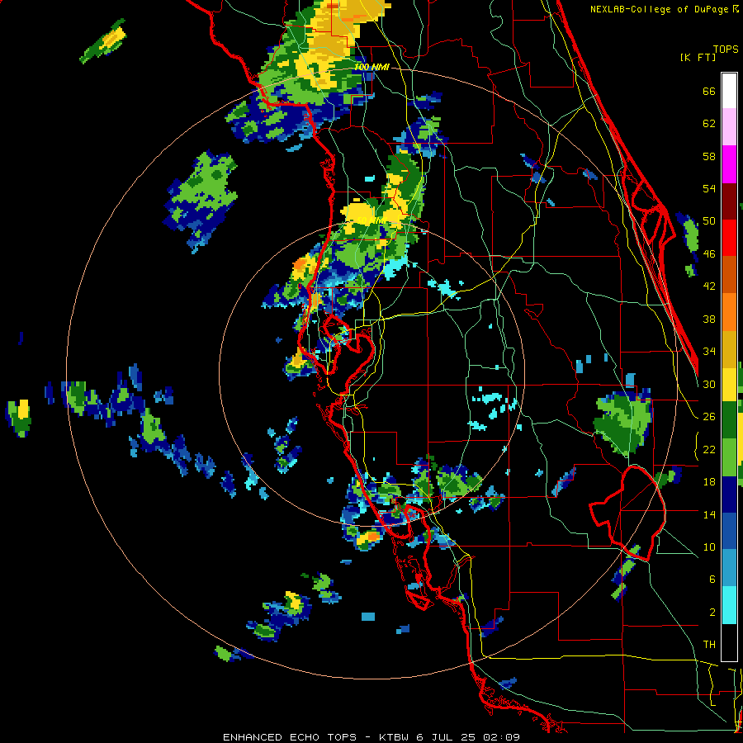
Task: Click the yellow 30 K FT legend swatch
Action: [729, 384]
